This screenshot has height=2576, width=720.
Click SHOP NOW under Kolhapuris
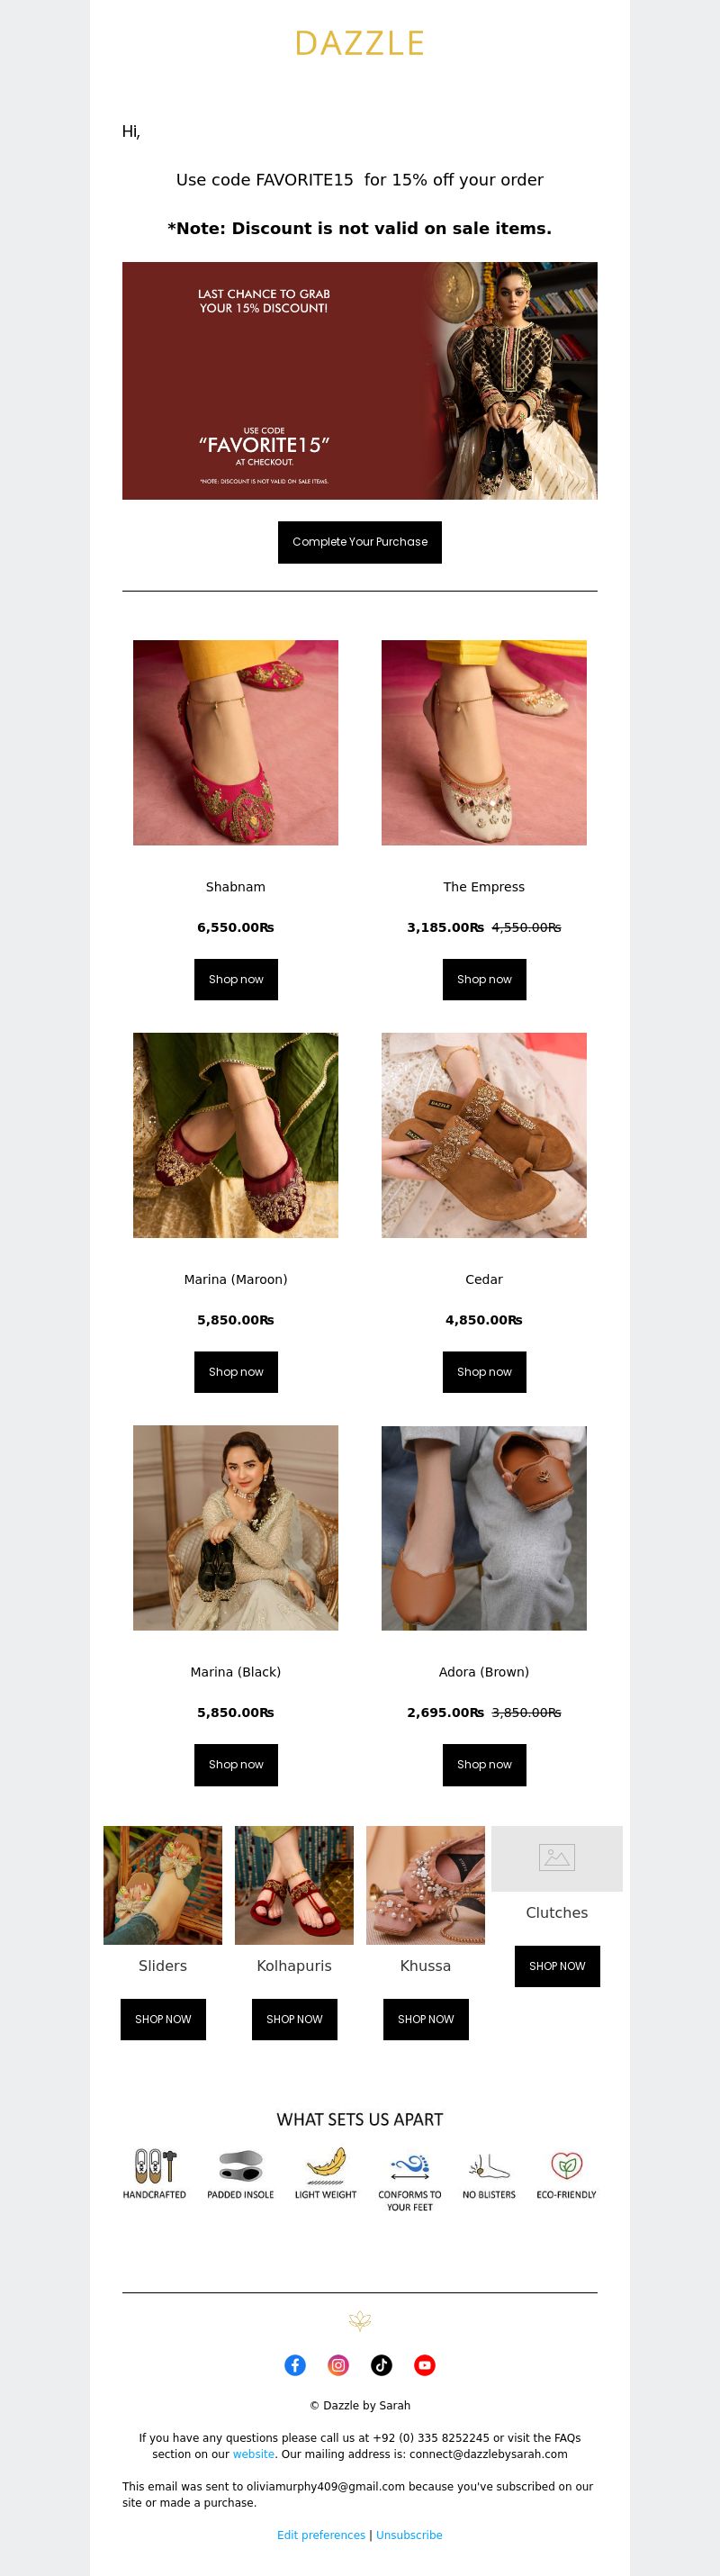(294, 2019)
